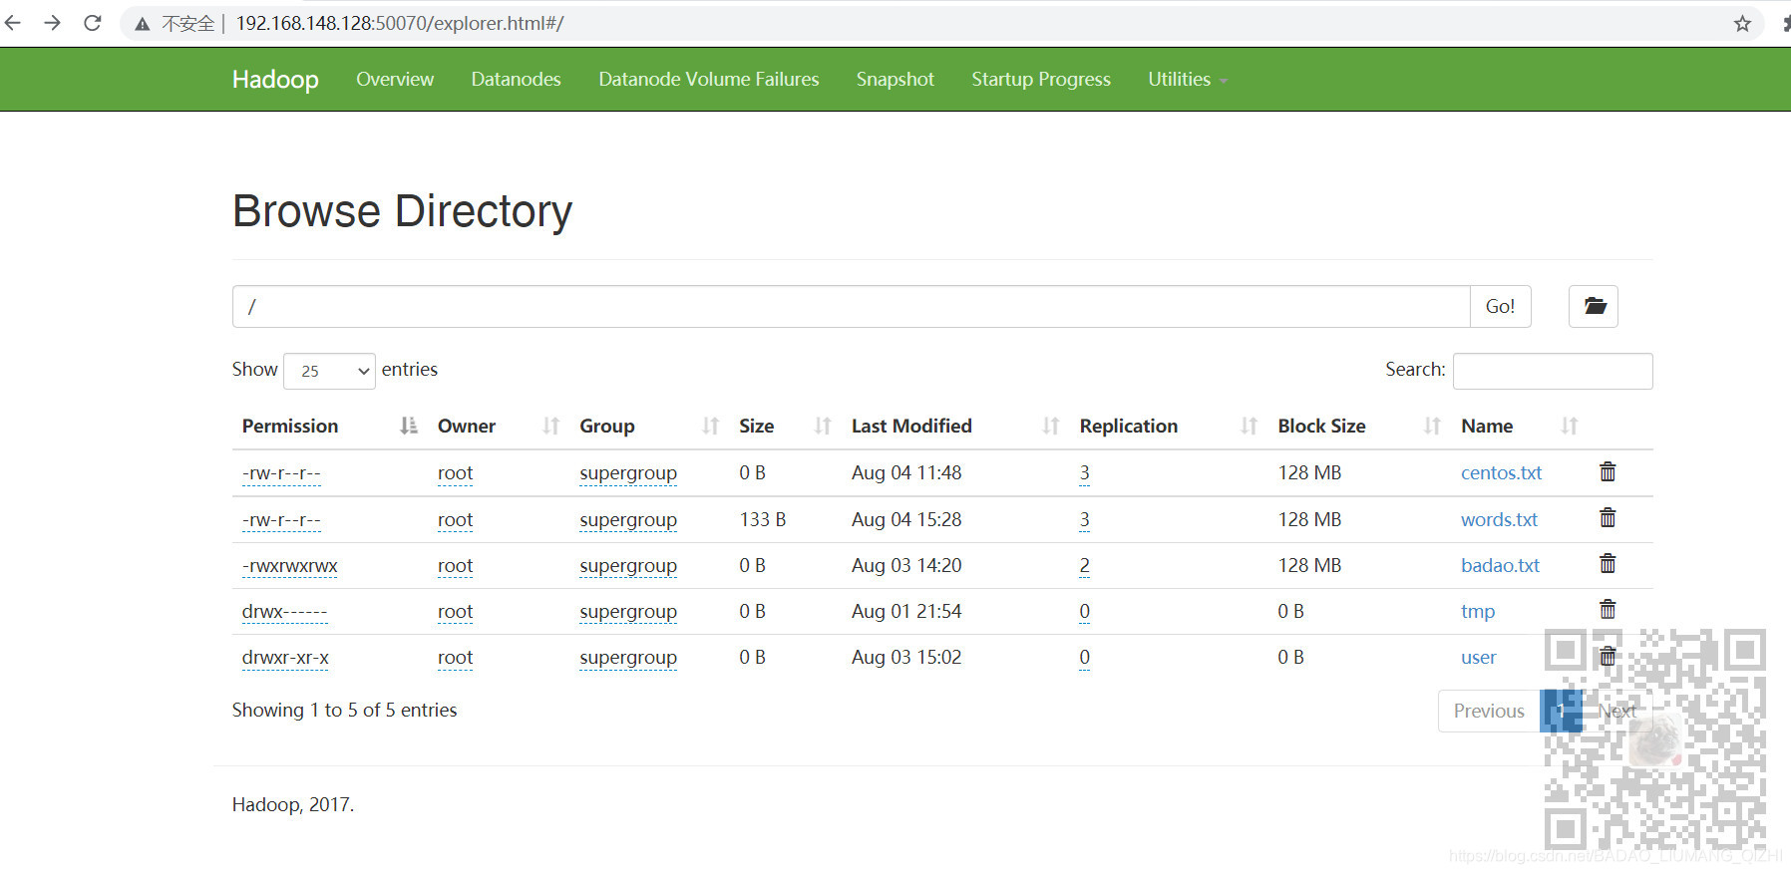Viewport: 1791px width, 874px height.
Task: Sort table by Name column icon
Action: (1569, 426)
